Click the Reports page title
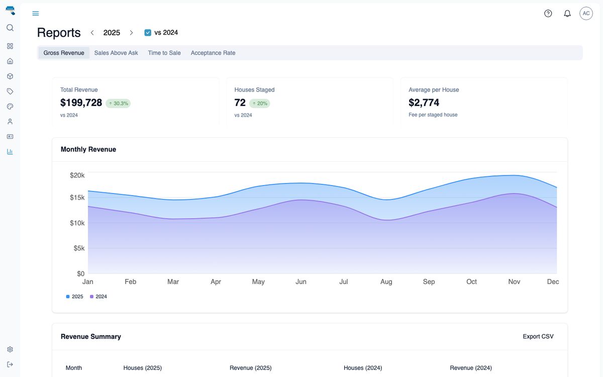603x377 pixels. point(59,33)
